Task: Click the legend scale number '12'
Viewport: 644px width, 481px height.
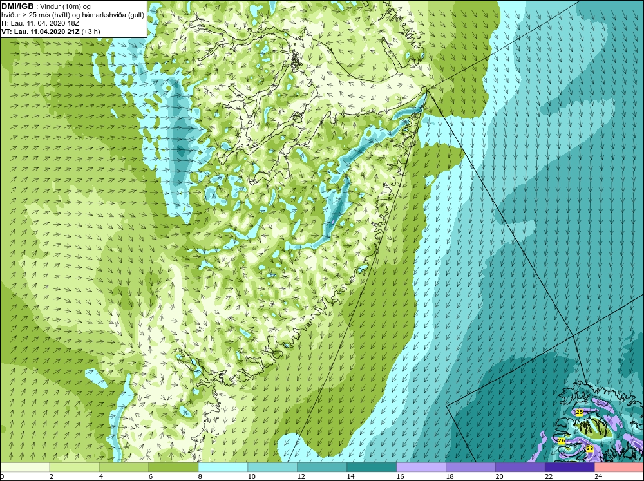Action: click(301, 476)
